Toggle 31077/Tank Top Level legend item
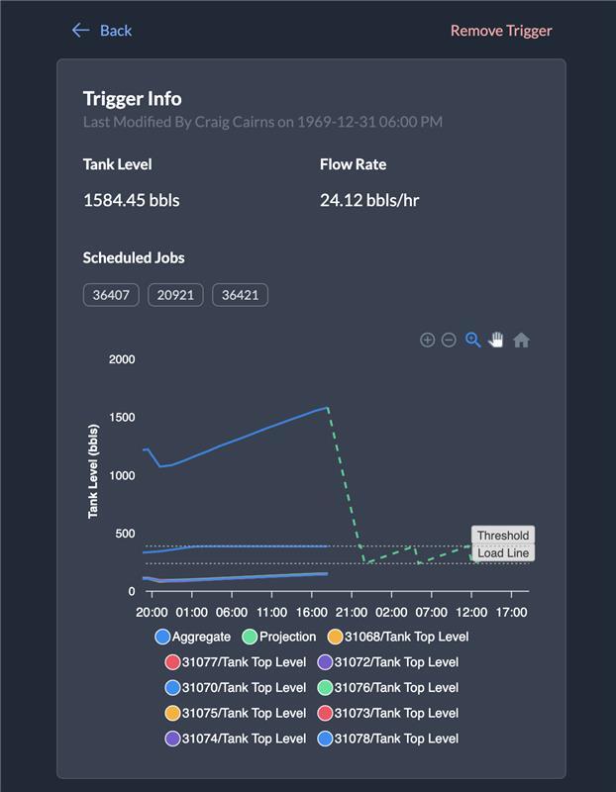616x792 pixels. pyautogui.click(x=236, y=662)
